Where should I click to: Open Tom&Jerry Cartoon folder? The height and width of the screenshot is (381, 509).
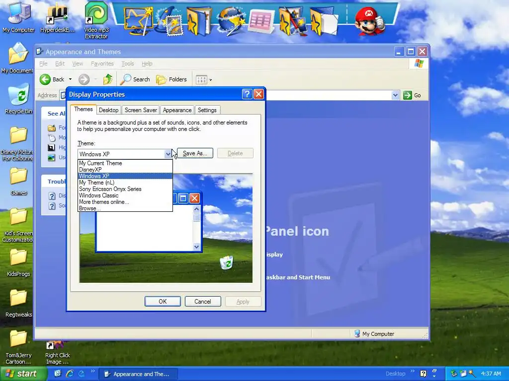click(x=18, y=347)
